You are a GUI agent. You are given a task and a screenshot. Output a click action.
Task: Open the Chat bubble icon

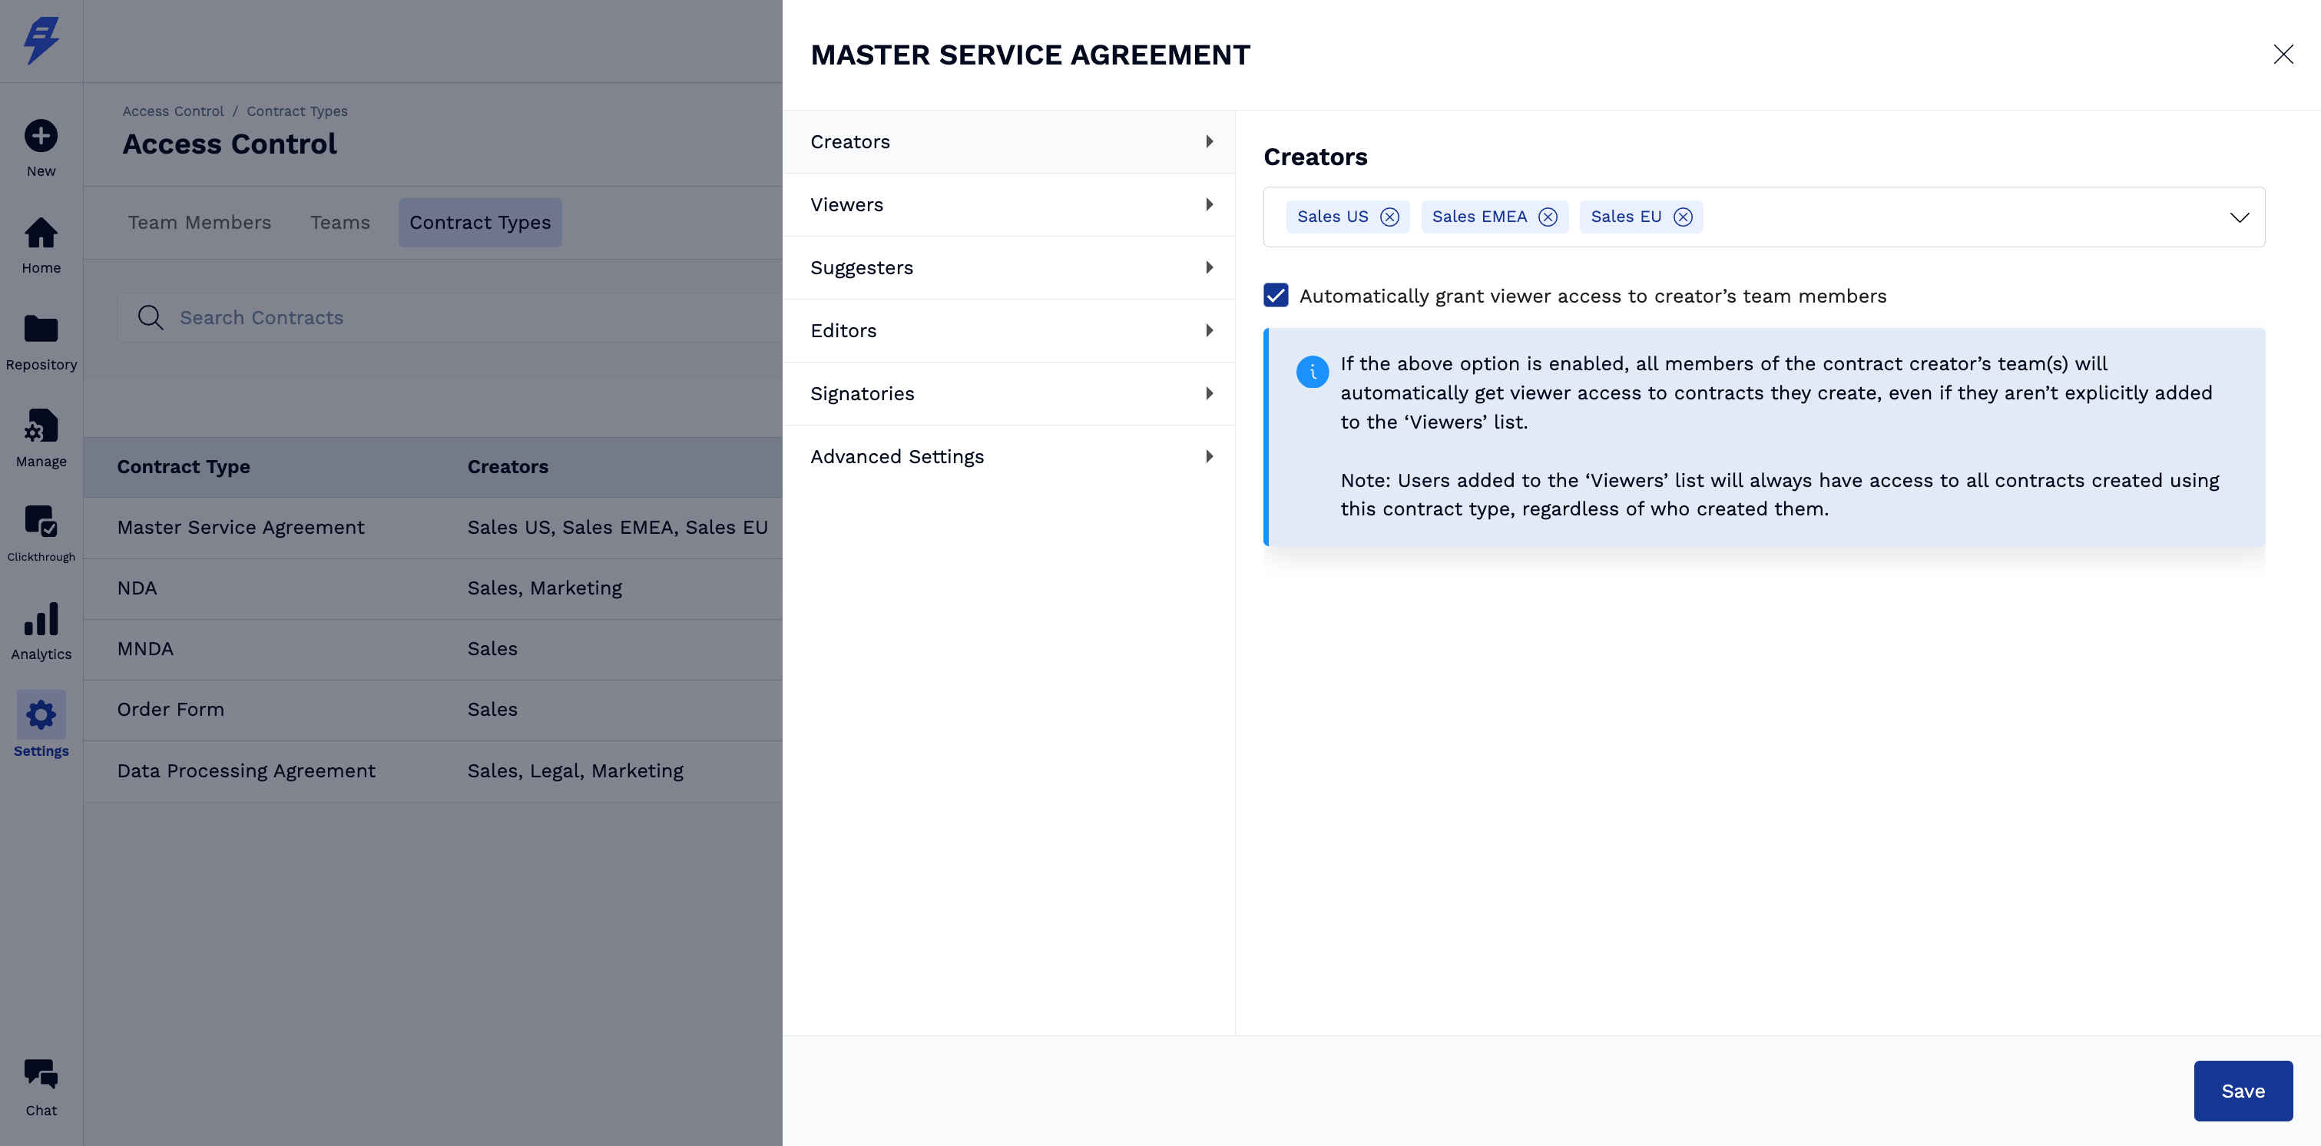(41, 1074)
